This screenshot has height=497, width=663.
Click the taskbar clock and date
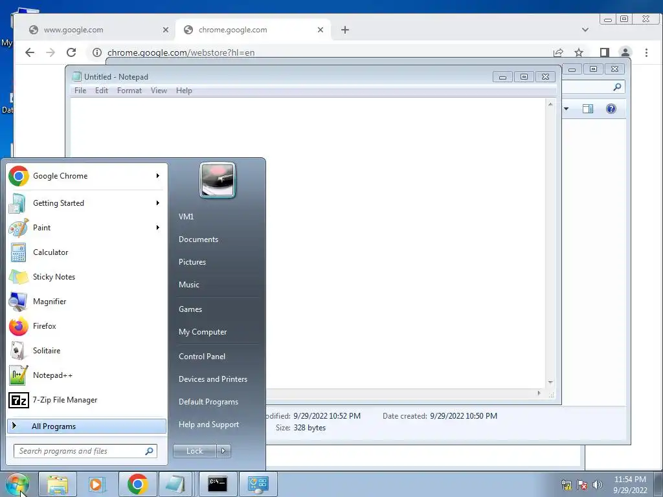630,485
